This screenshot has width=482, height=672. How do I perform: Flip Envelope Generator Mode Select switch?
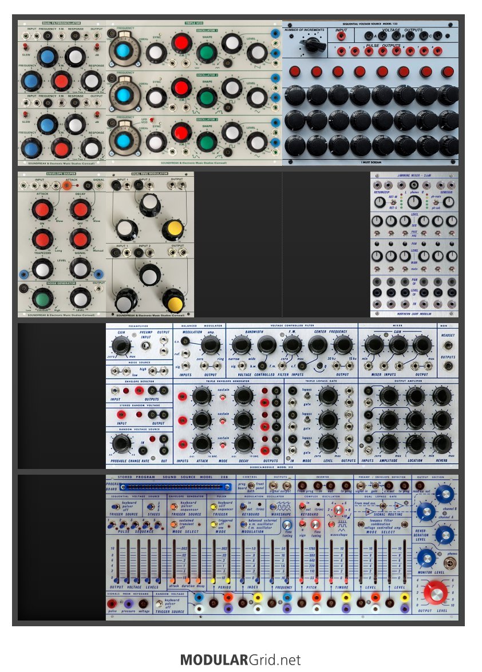173,524
